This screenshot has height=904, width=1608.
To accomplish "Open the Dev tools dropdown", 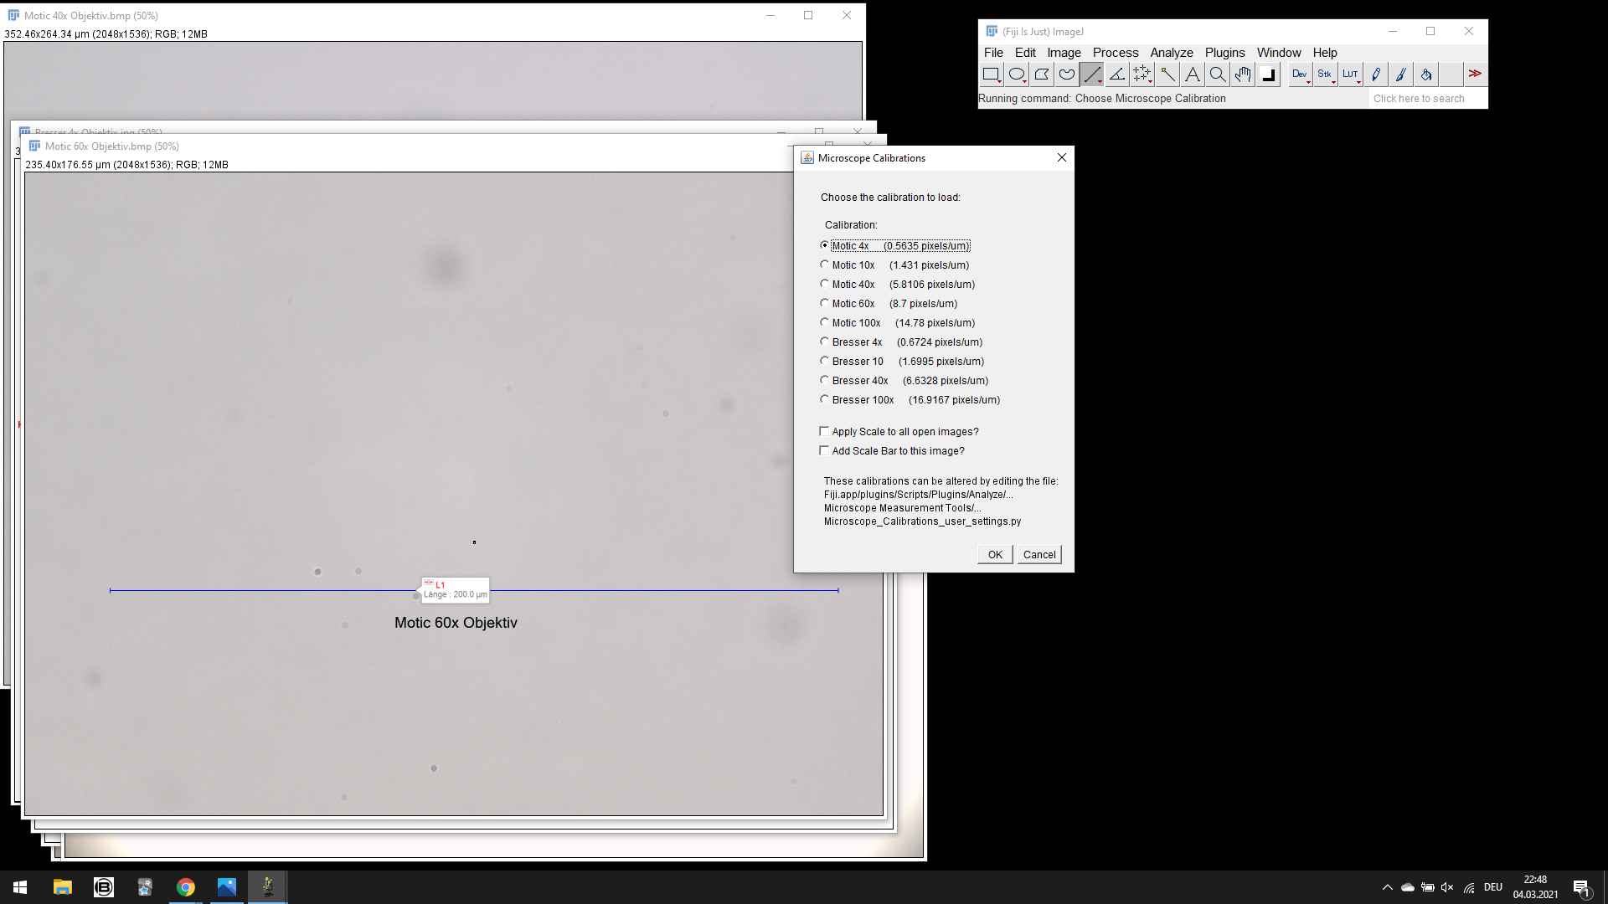I will (1300, 74).
